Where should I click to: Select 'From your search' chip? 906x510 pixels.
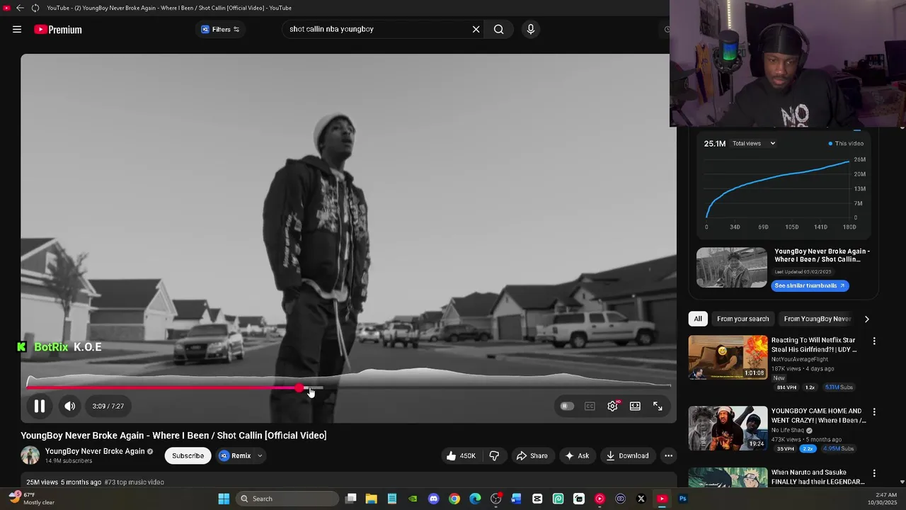(742, 319)
